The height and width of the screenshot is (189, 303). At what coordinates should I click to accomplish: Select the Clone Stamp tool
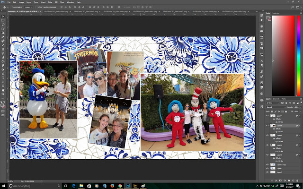3,49
